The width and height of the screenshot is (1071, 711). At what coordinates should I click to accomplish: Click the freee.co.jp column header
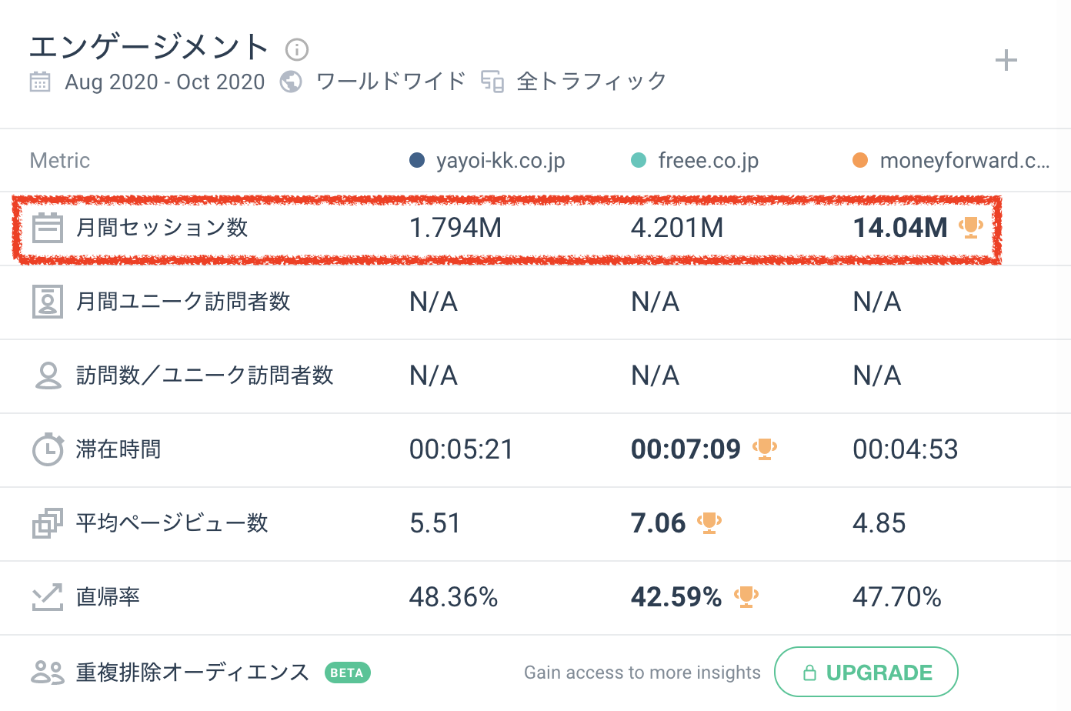click(x=708, y=160)
